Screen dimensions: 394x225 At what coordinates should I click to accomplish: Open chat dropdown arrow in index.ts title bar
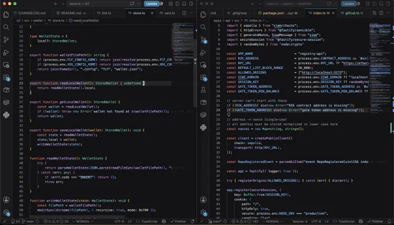(335, 4)
